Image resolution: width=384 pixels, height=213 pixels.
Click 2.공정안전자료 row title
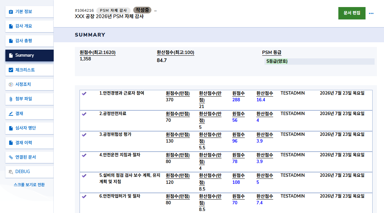[113, 114]
